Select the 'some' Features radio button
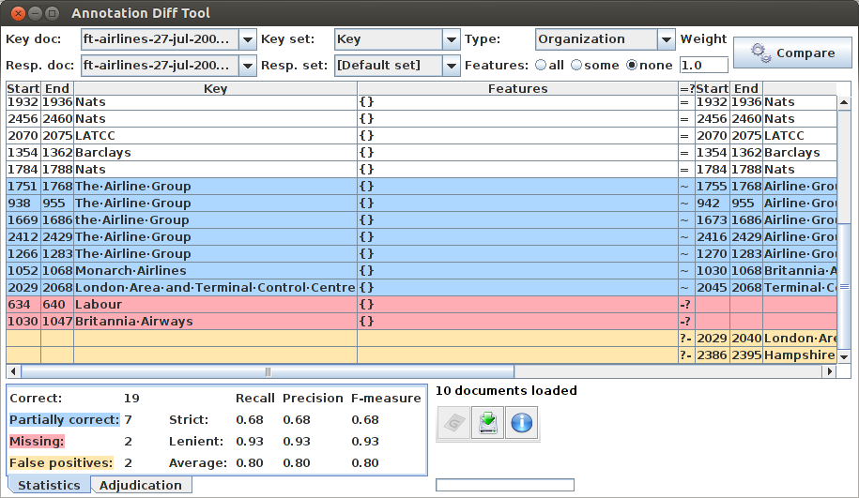 [x=576, y=65]
